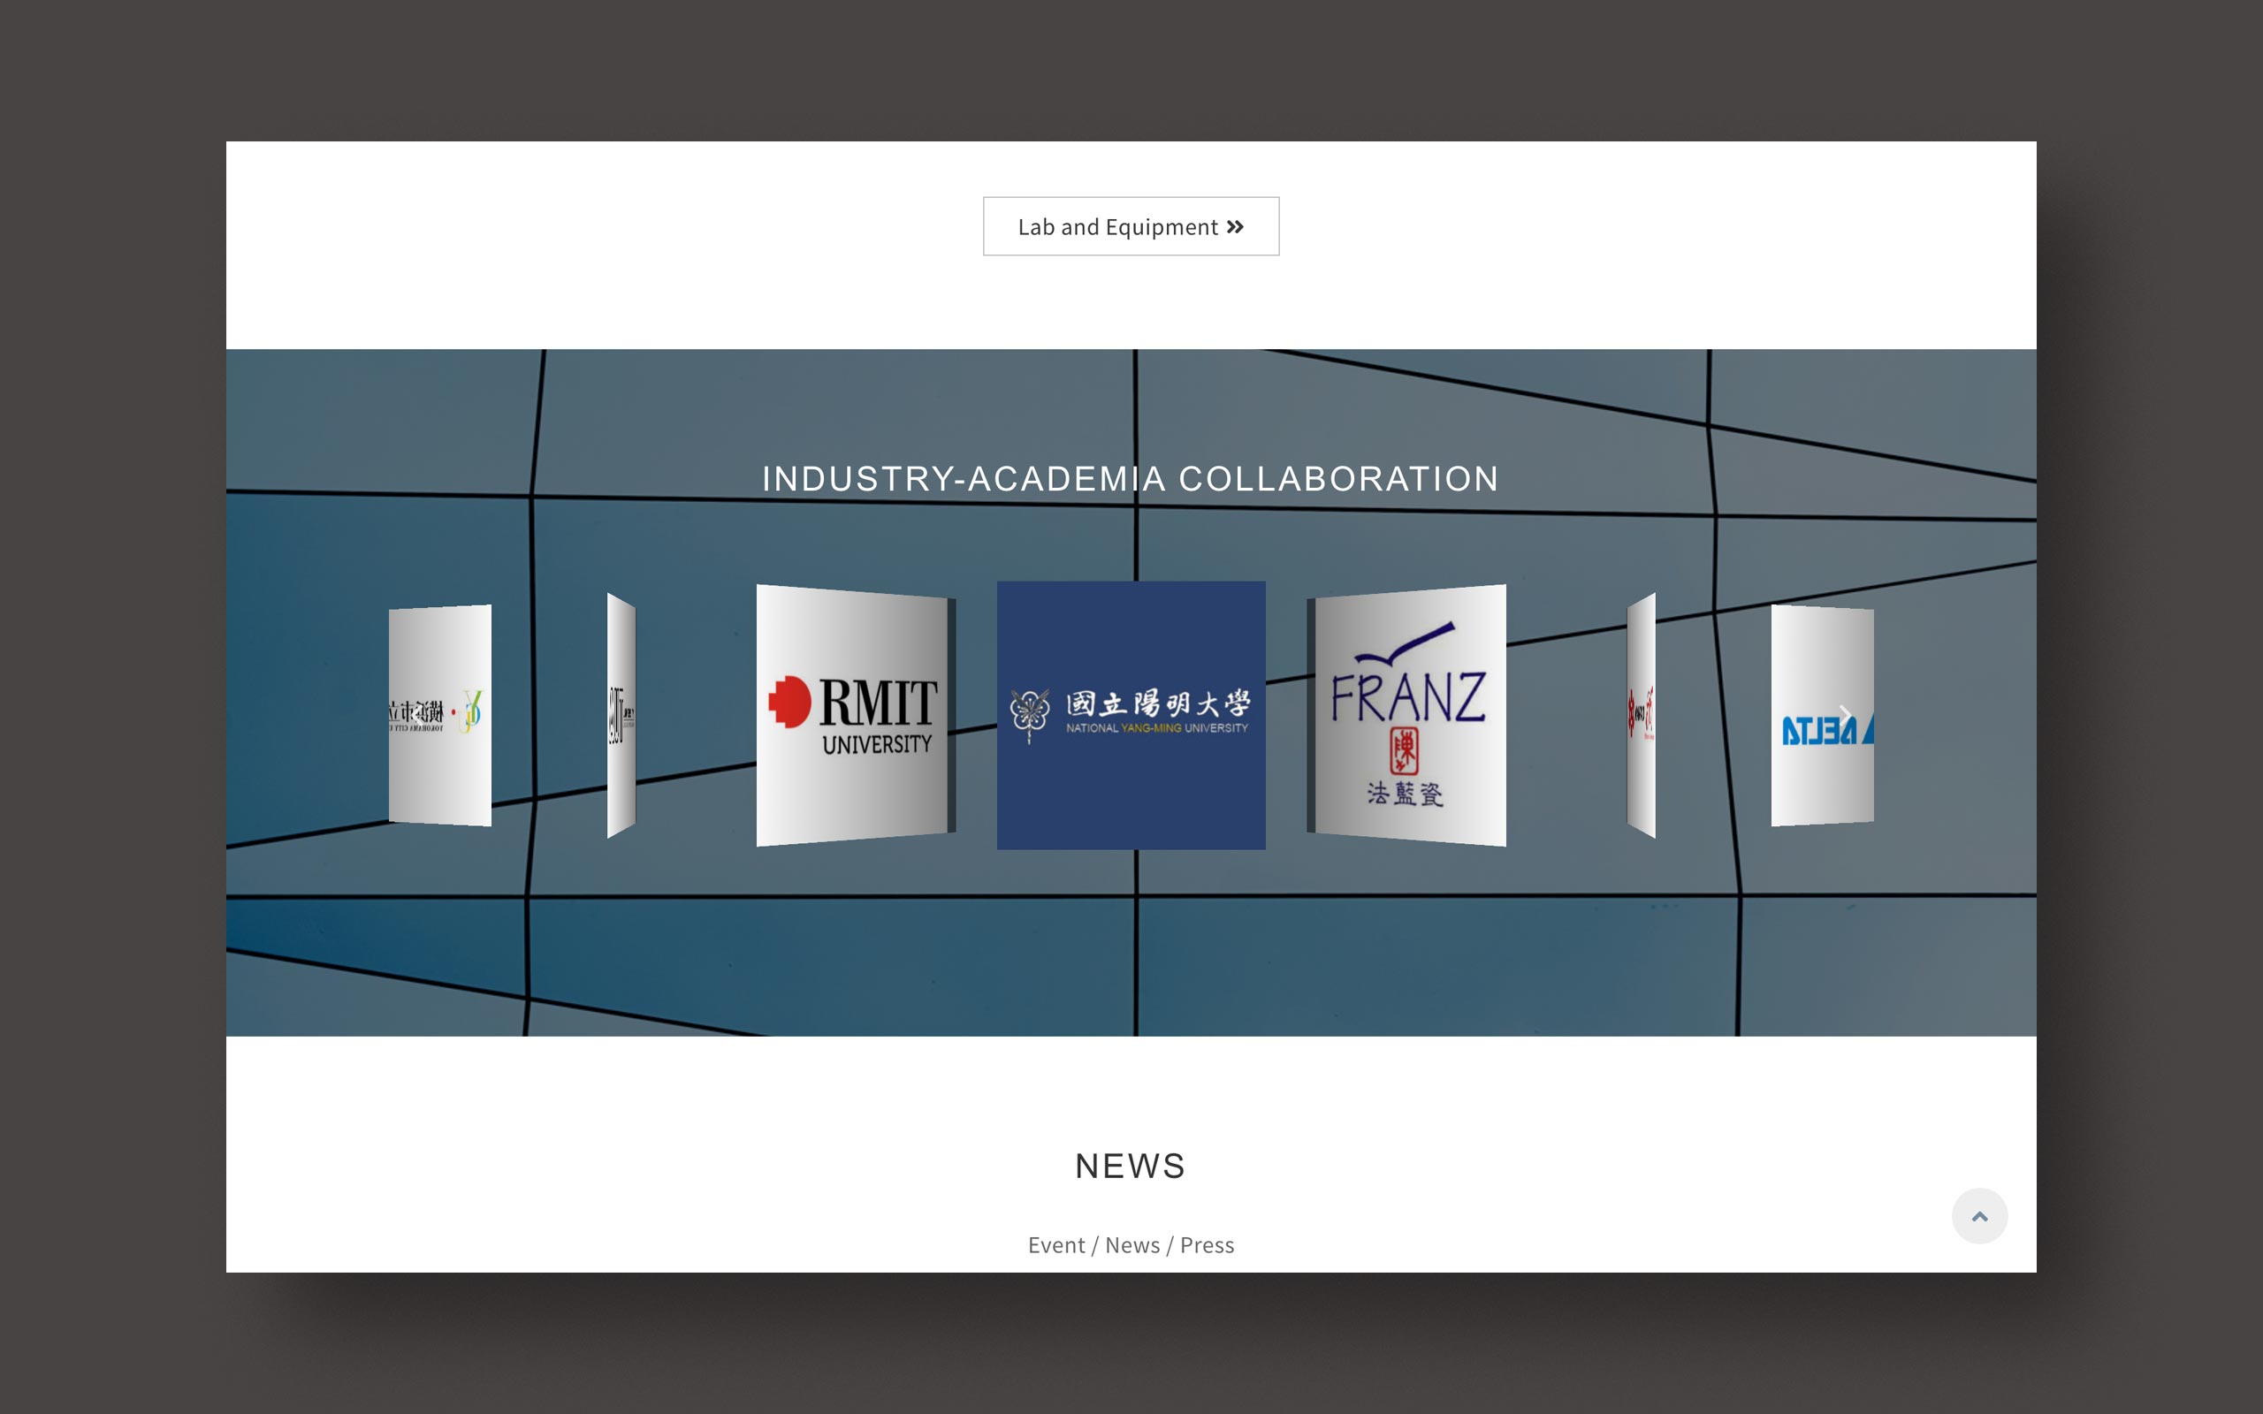The width and height of the screenshot is (2263, 1414).
Task: Click the red RMIT pixel emblem
Action: click(x=790, y=702)
